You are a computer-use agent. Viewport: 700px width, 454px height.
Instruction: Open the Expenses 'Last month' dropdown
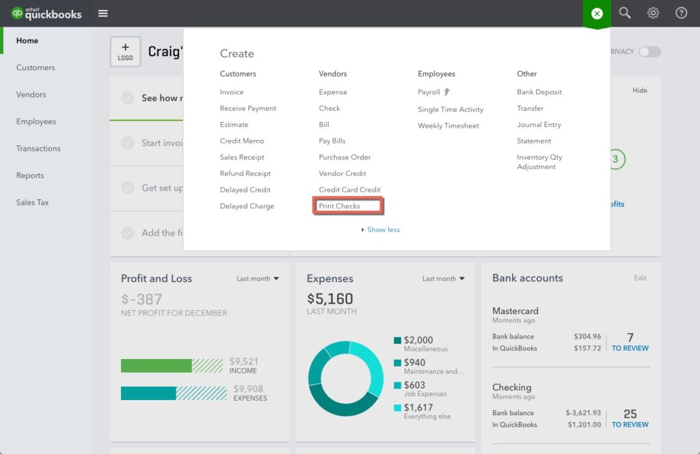(x=444, y=279)
